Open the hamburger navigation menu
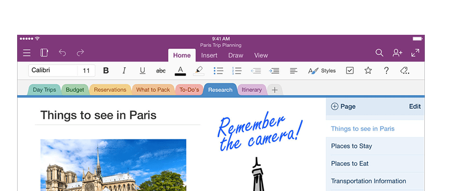 tap(27, 53)
